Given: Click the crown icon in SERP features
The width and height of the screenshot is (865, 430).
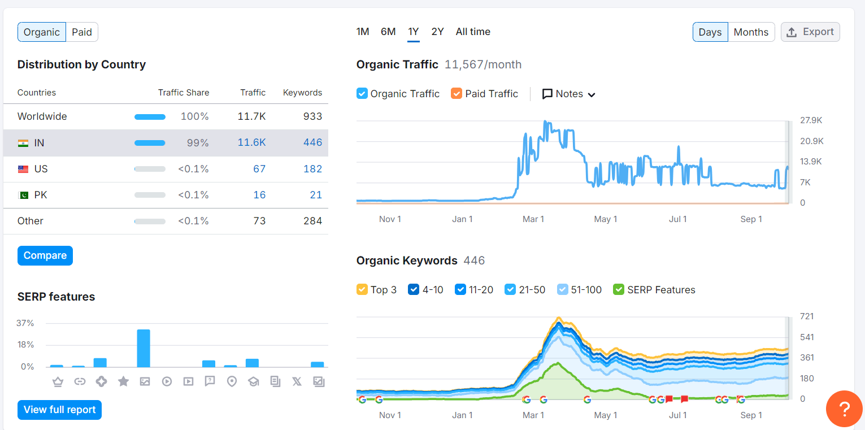Looking at the screenshot, I should coord(57,382).
